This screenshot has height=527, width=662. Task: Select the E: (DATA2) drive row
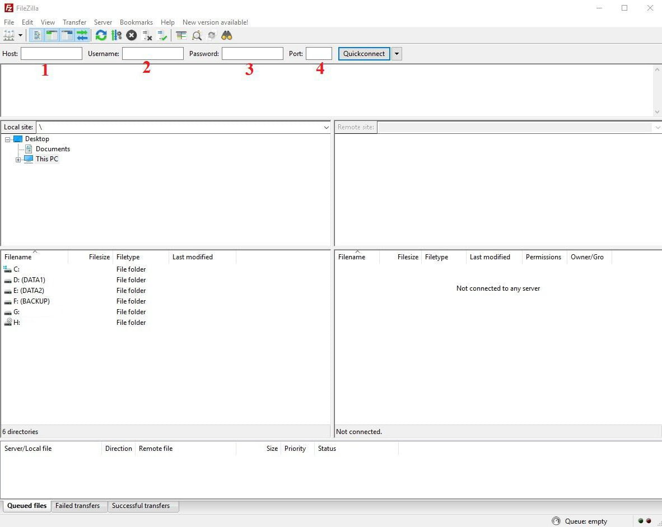166,291
